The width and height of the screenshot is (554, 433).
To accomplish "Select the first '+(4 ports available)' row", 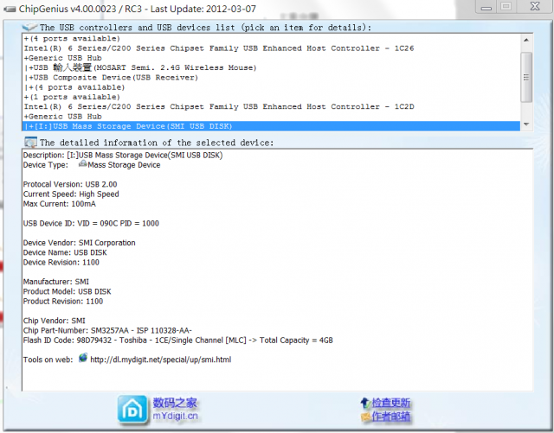I will pos(271,39).
